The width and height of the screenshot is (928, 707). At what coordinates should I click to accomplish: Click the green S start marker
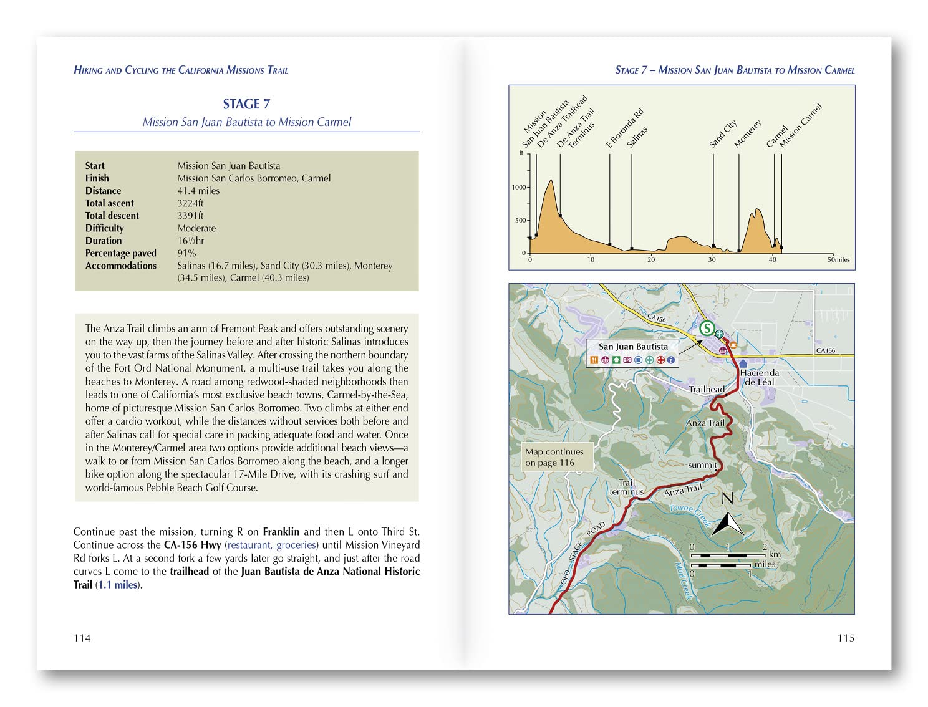pyautogui.click(x=707, y=328)
